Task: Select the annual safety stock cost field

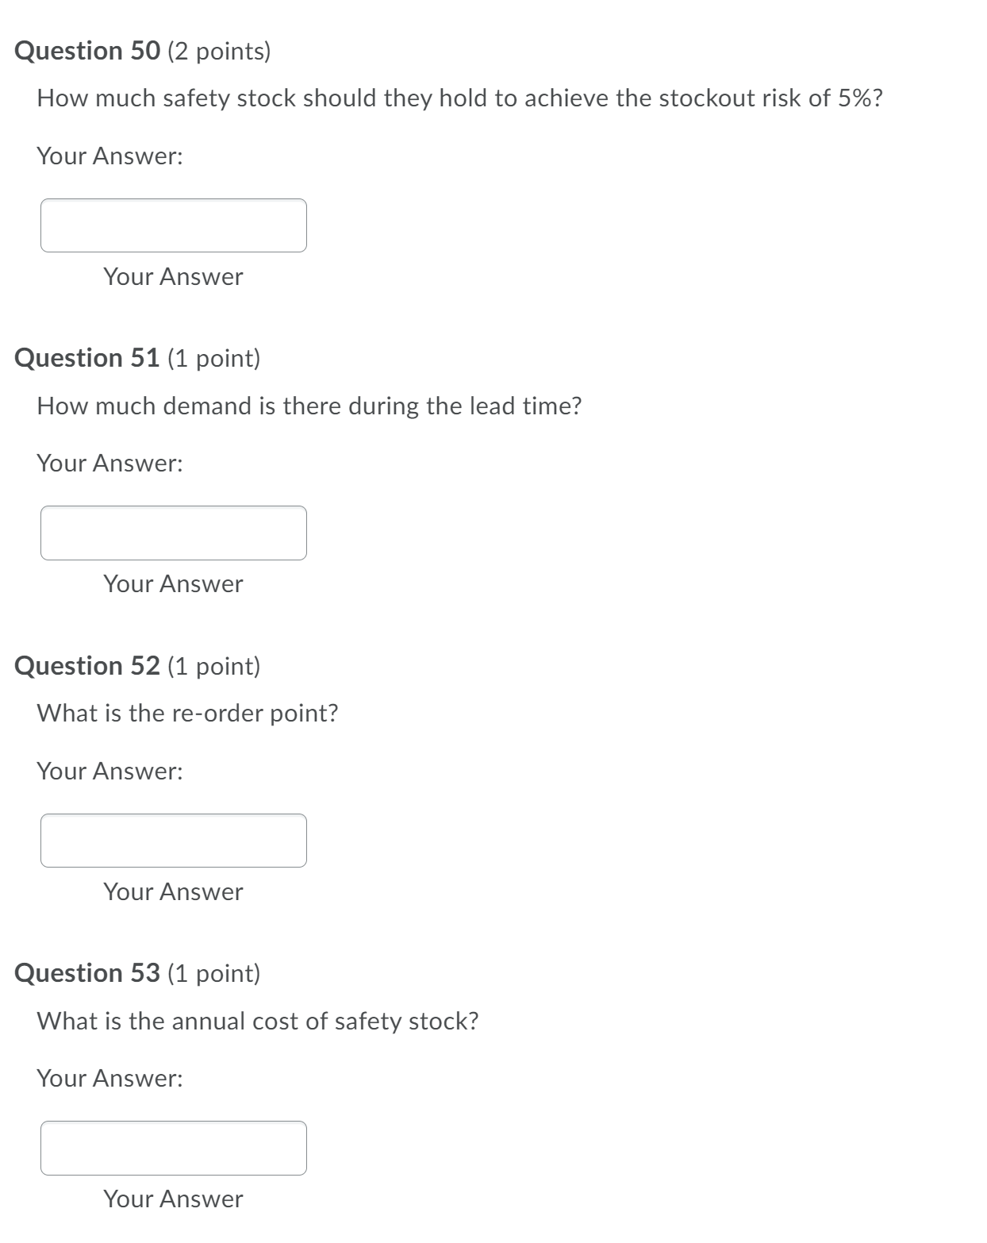Action: click(x=174, y=1147)
